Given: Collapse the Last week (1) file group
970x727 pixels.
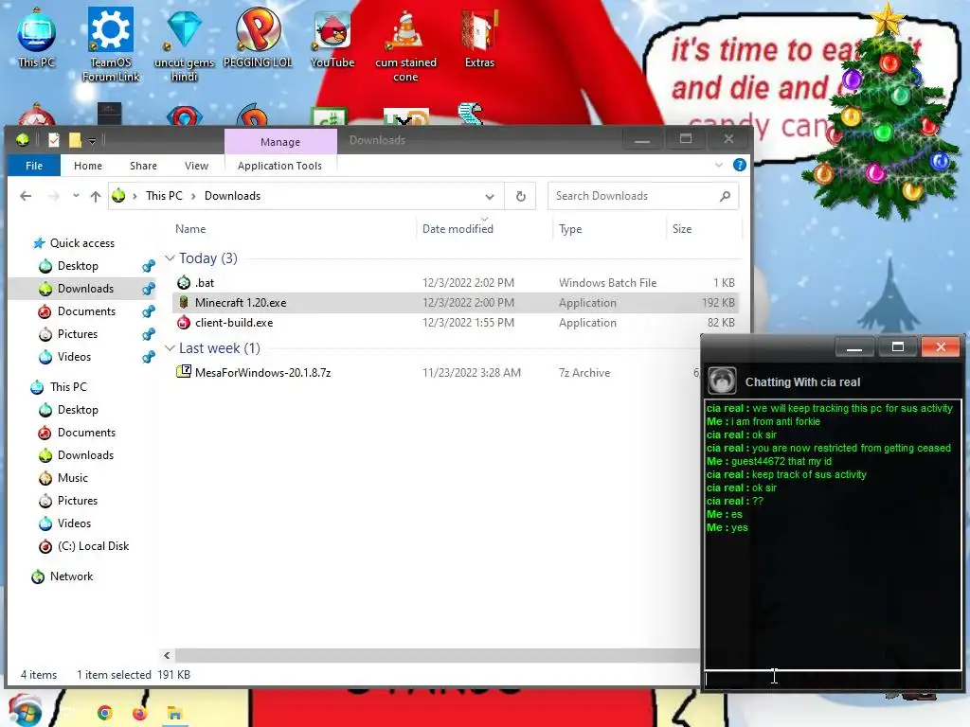Looking at the screenshot, I should (170, 348).
